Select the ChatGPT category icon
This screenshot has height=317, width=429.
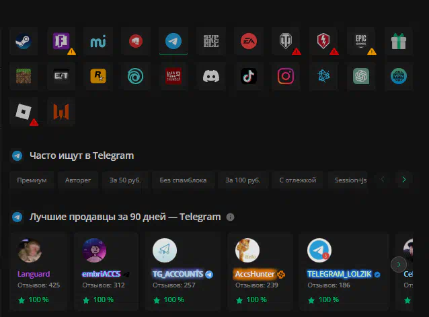coord(361,76)
